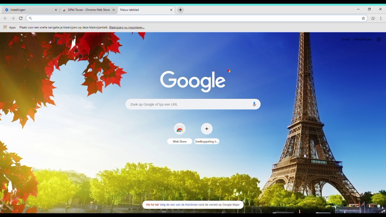The image size is (386, 217).
Task: Start voice search with the microphone icon
Action: click(254, 104)
